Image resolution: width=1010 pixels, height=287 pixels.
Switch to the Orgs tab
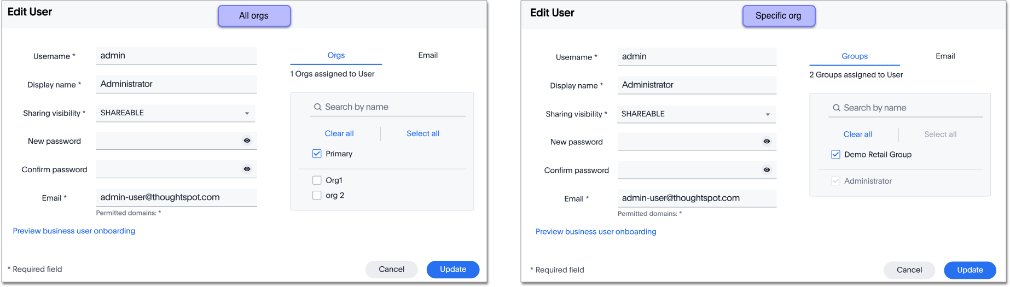pyautogui.click(x=336, y=55)
